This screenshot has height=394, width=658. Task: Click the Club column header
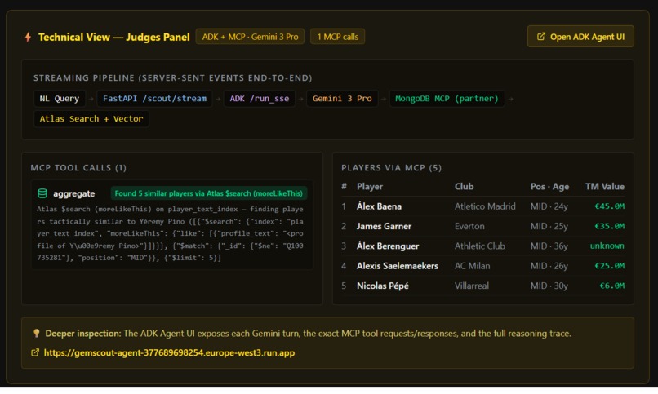465,187
